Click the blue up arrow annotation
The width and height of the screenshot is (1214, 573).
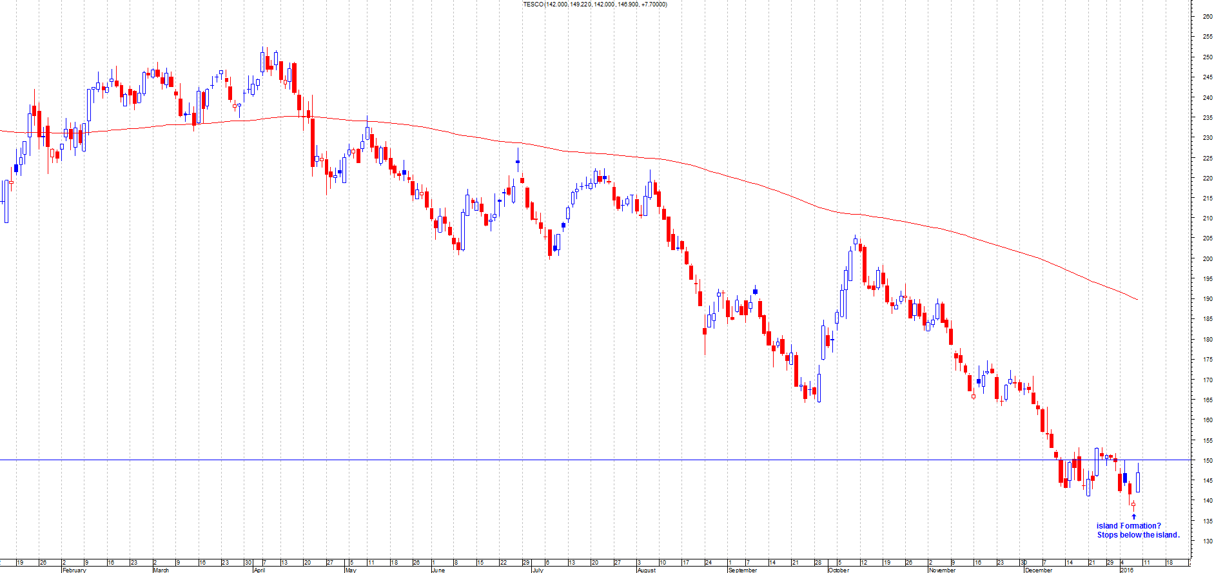click(x=1133, y=516)
